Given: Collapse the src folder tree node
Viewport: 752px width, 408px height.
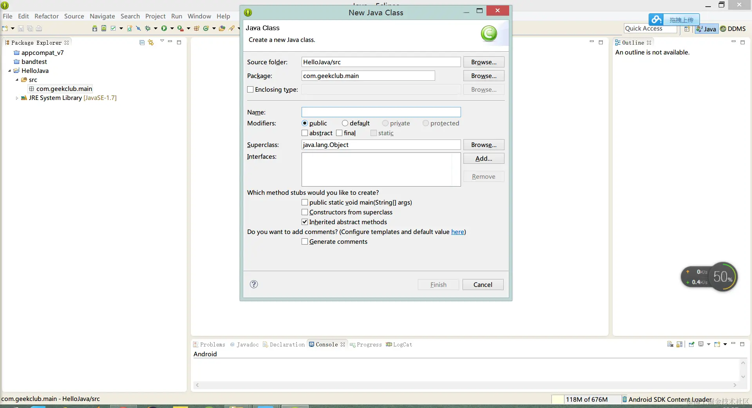Looking at the screenshot, I should (17, 80).
